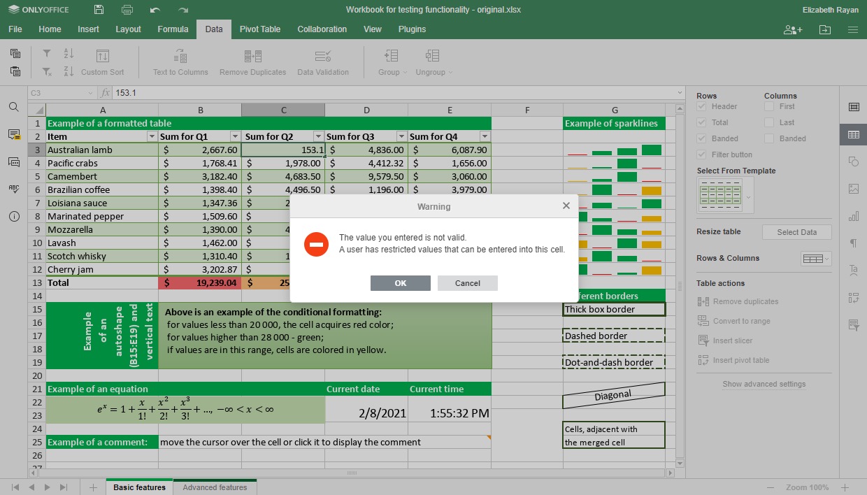Open Image settings in right sidebar
The height and width of the screenshot is (495, 867).
(x=854, y=189)
